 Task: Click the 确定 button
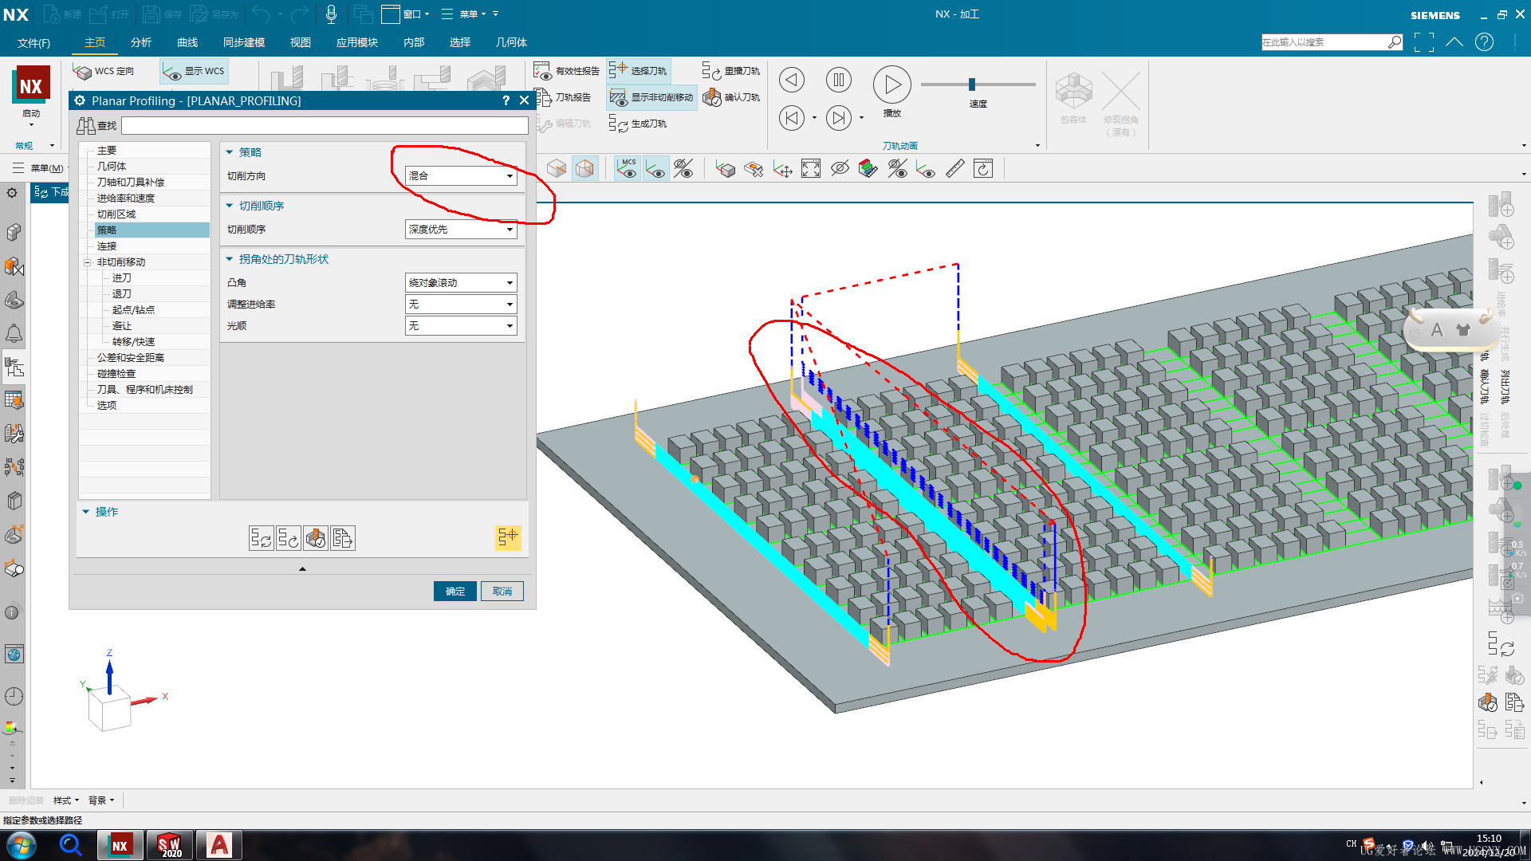pos(455,591)
